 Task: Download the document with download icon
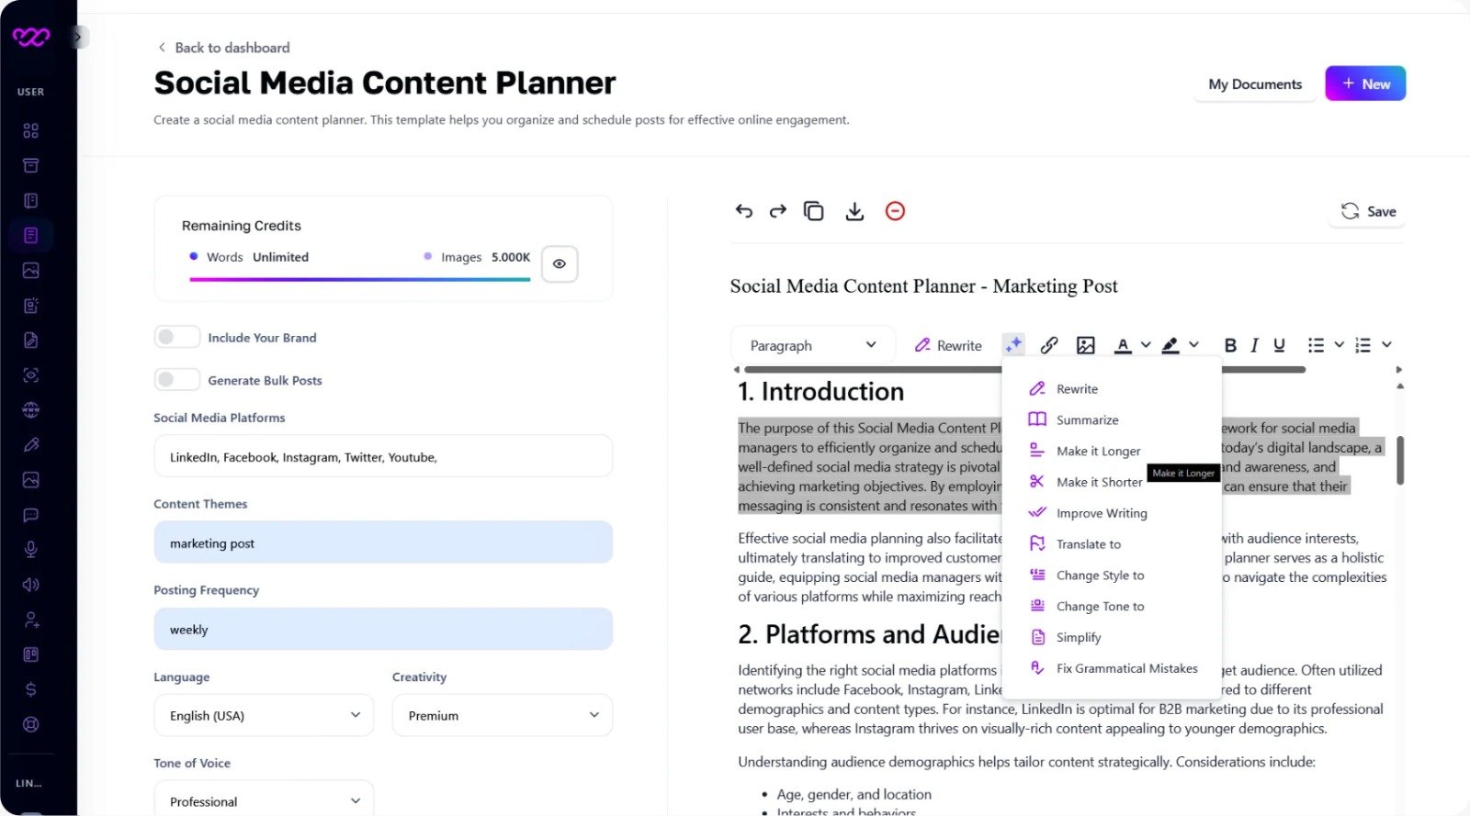854,211
